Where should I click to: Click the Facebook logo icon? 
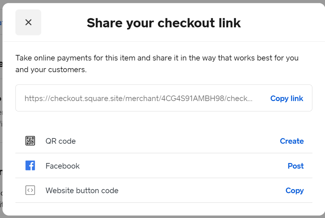point(30,166)
